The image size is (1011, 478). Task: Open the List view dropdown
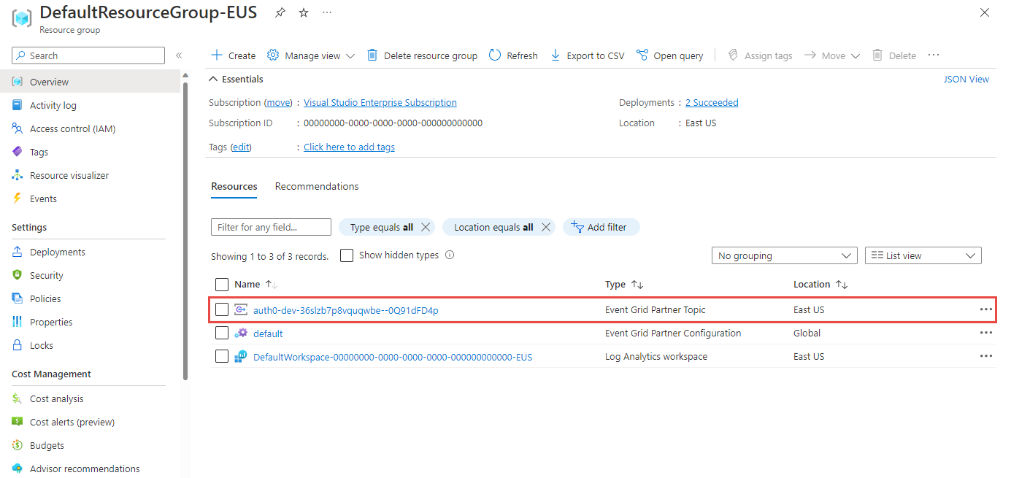[923, 255]
